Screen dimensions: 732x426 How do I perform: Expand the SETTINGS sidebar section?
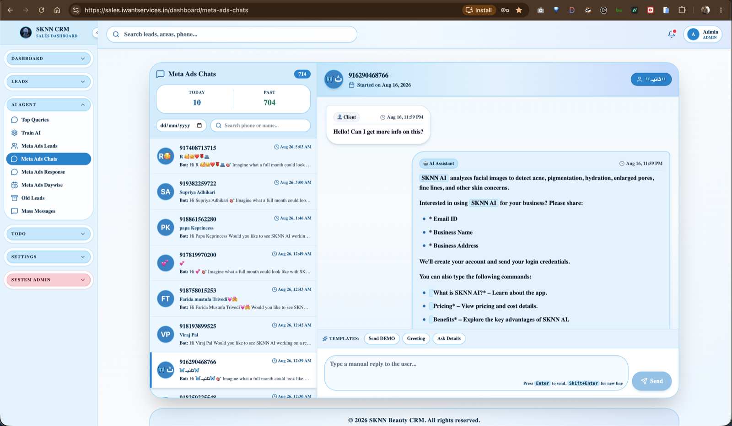click(48, 257)
